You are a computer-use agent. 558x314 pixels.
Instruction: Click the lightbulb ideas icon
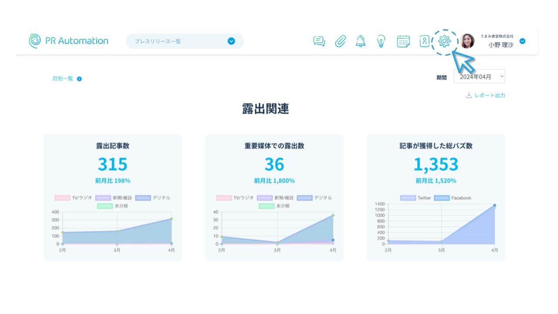click(x=381, y=41)
